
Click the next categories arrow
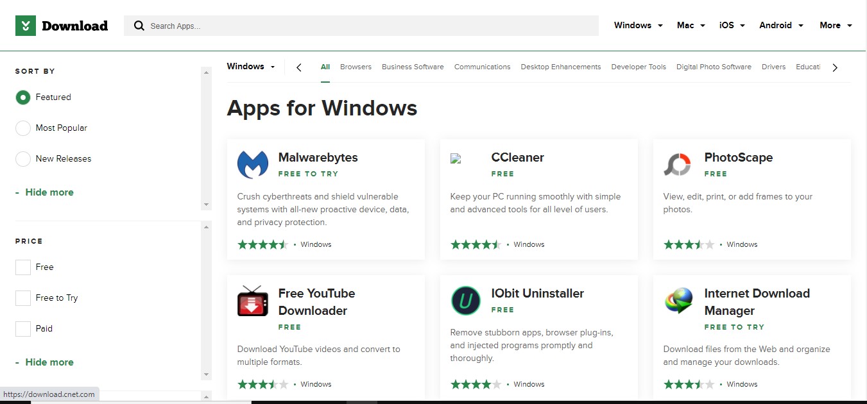tap(835, 67)
